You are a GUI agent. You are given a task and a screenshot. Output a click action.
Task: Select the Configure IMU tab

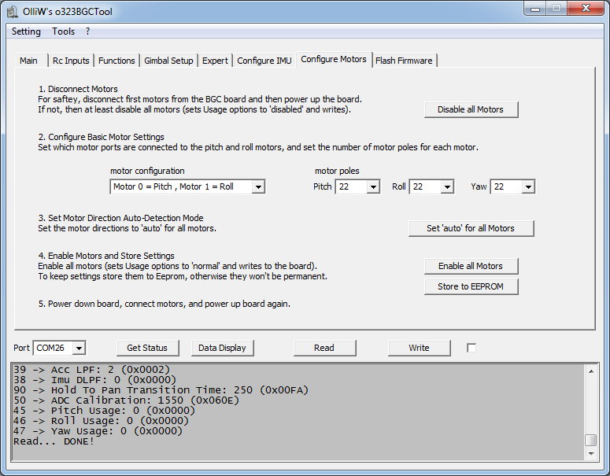click(264, 61)
